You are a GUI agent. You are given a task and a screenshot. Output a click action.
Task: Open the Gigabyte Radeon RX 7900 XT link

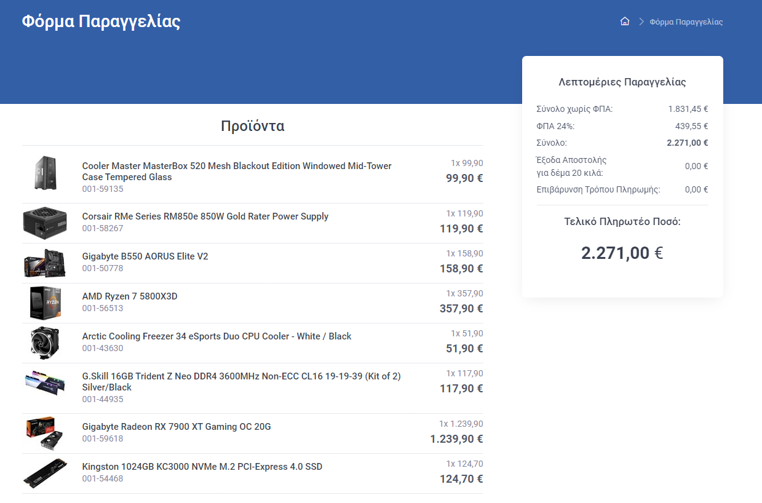(177, 427)
